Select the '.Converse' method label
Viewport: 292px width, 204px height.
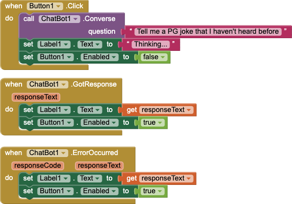99,19
